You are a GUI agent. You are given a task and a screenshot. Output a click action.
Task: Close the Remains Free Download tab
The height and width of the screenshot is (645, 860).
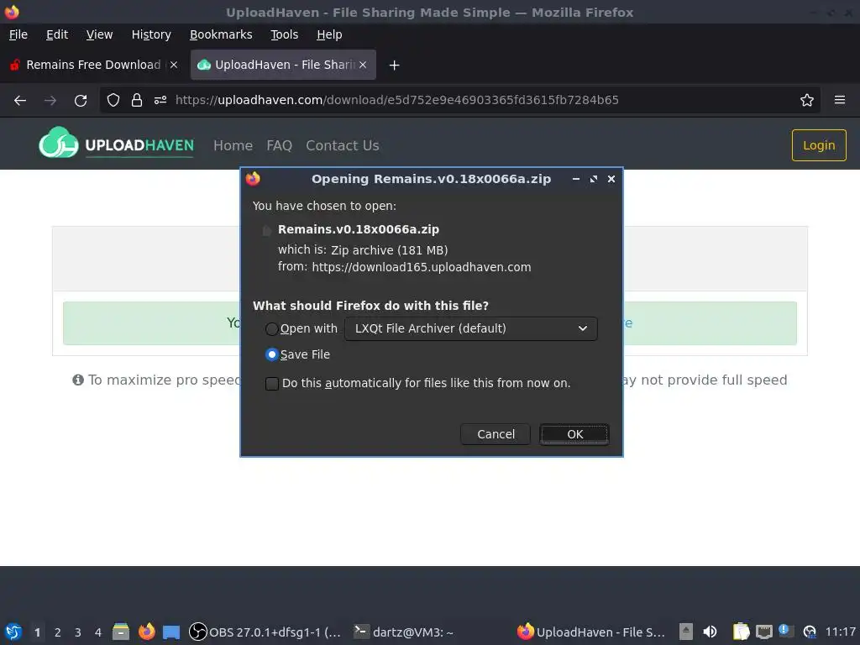click(x=174, y=65)
